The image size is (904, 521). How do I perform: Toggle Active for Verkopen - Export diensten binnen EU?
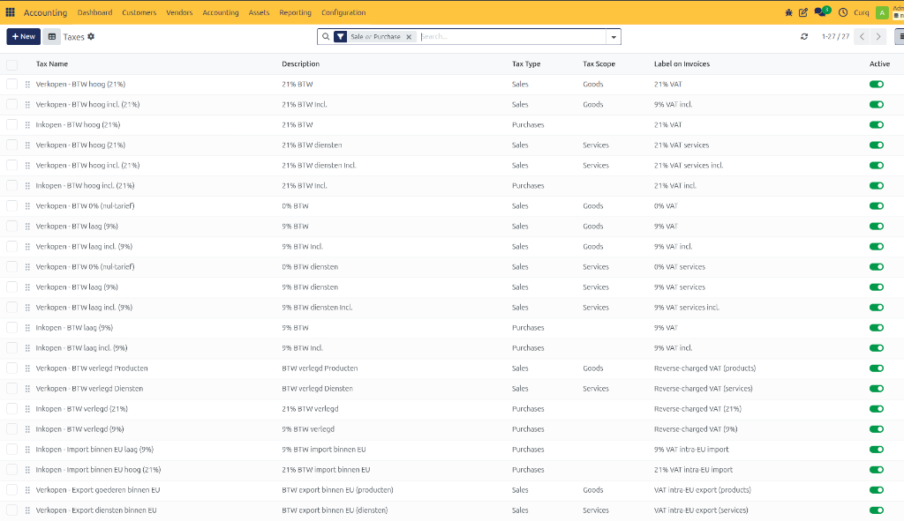coord(877,510)
